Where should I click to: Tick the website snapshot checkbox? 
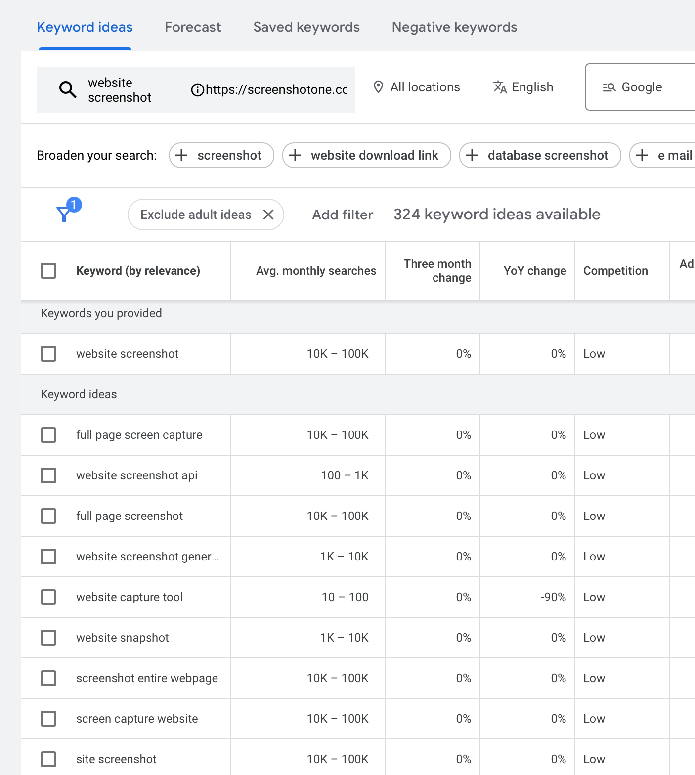coord(48,638)
